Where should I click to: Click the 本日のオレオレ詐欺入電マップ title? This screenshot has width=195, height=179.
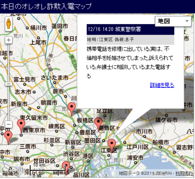pos(46,6)
